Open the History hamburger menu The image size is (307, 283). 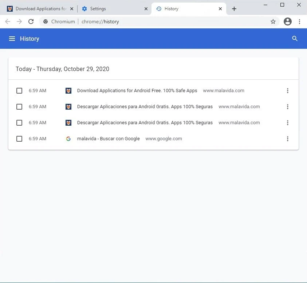(12, 39)
